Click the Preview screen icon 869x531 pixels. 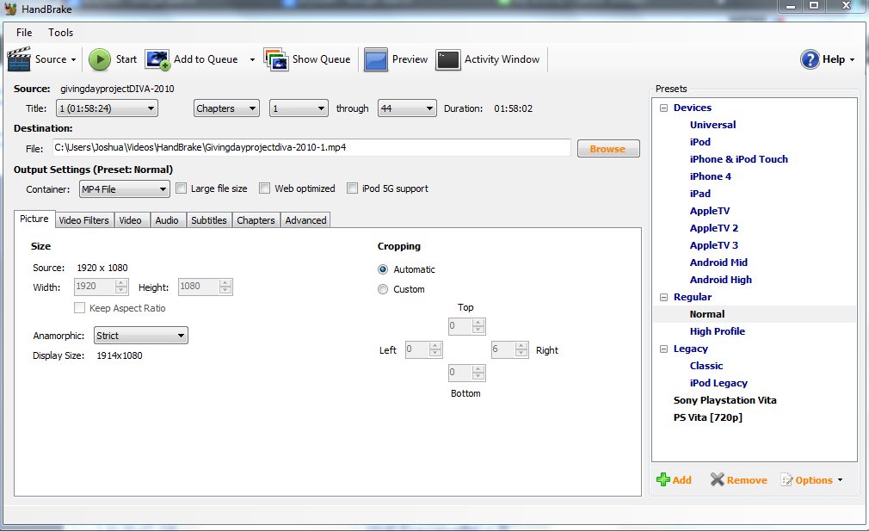(376, 60)
